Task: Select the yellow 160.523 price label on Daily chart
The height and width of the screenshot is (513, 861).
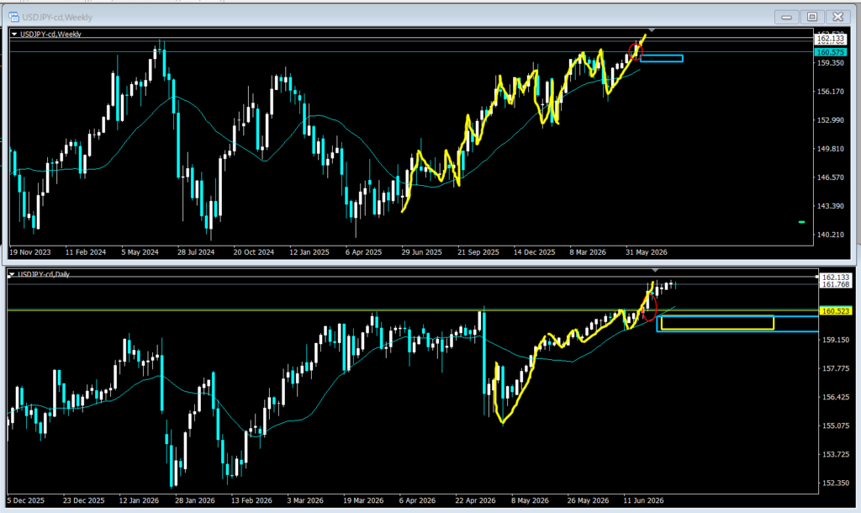Action: point(835,311)
